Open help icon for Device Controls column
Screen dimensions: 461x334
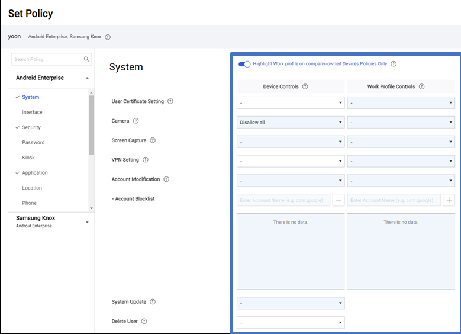(x=305, y=86)
